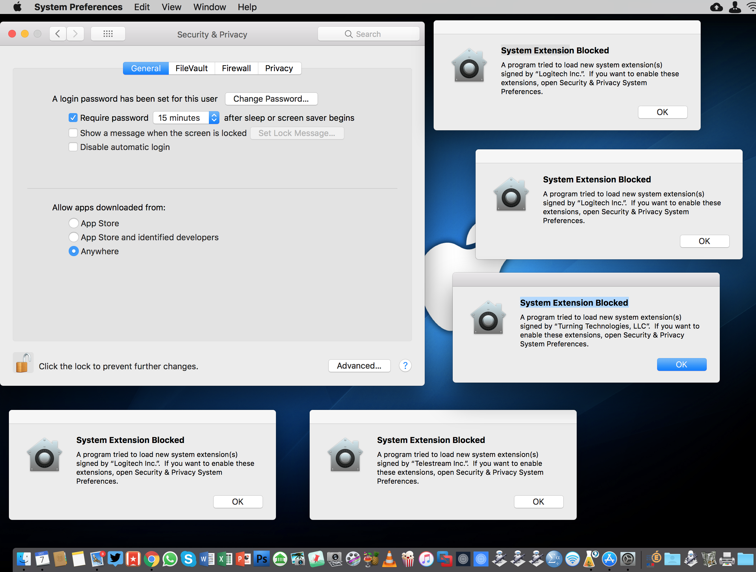
Task: Open the Apple menu
Action: pyautogui.click(x=17, y=7)
